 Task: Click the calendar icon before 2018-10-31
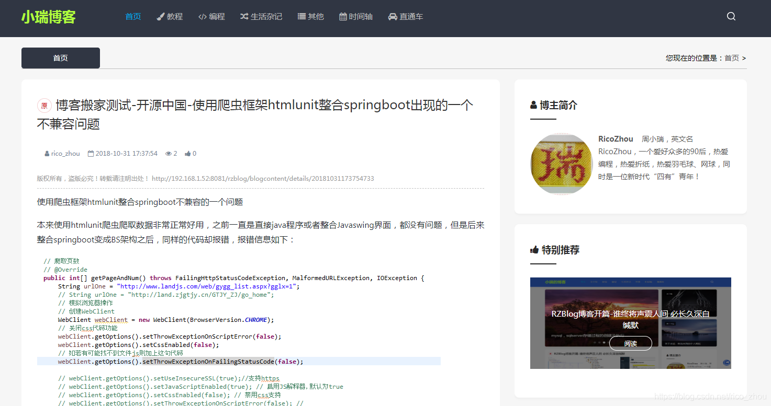click(x=91, y=154)
